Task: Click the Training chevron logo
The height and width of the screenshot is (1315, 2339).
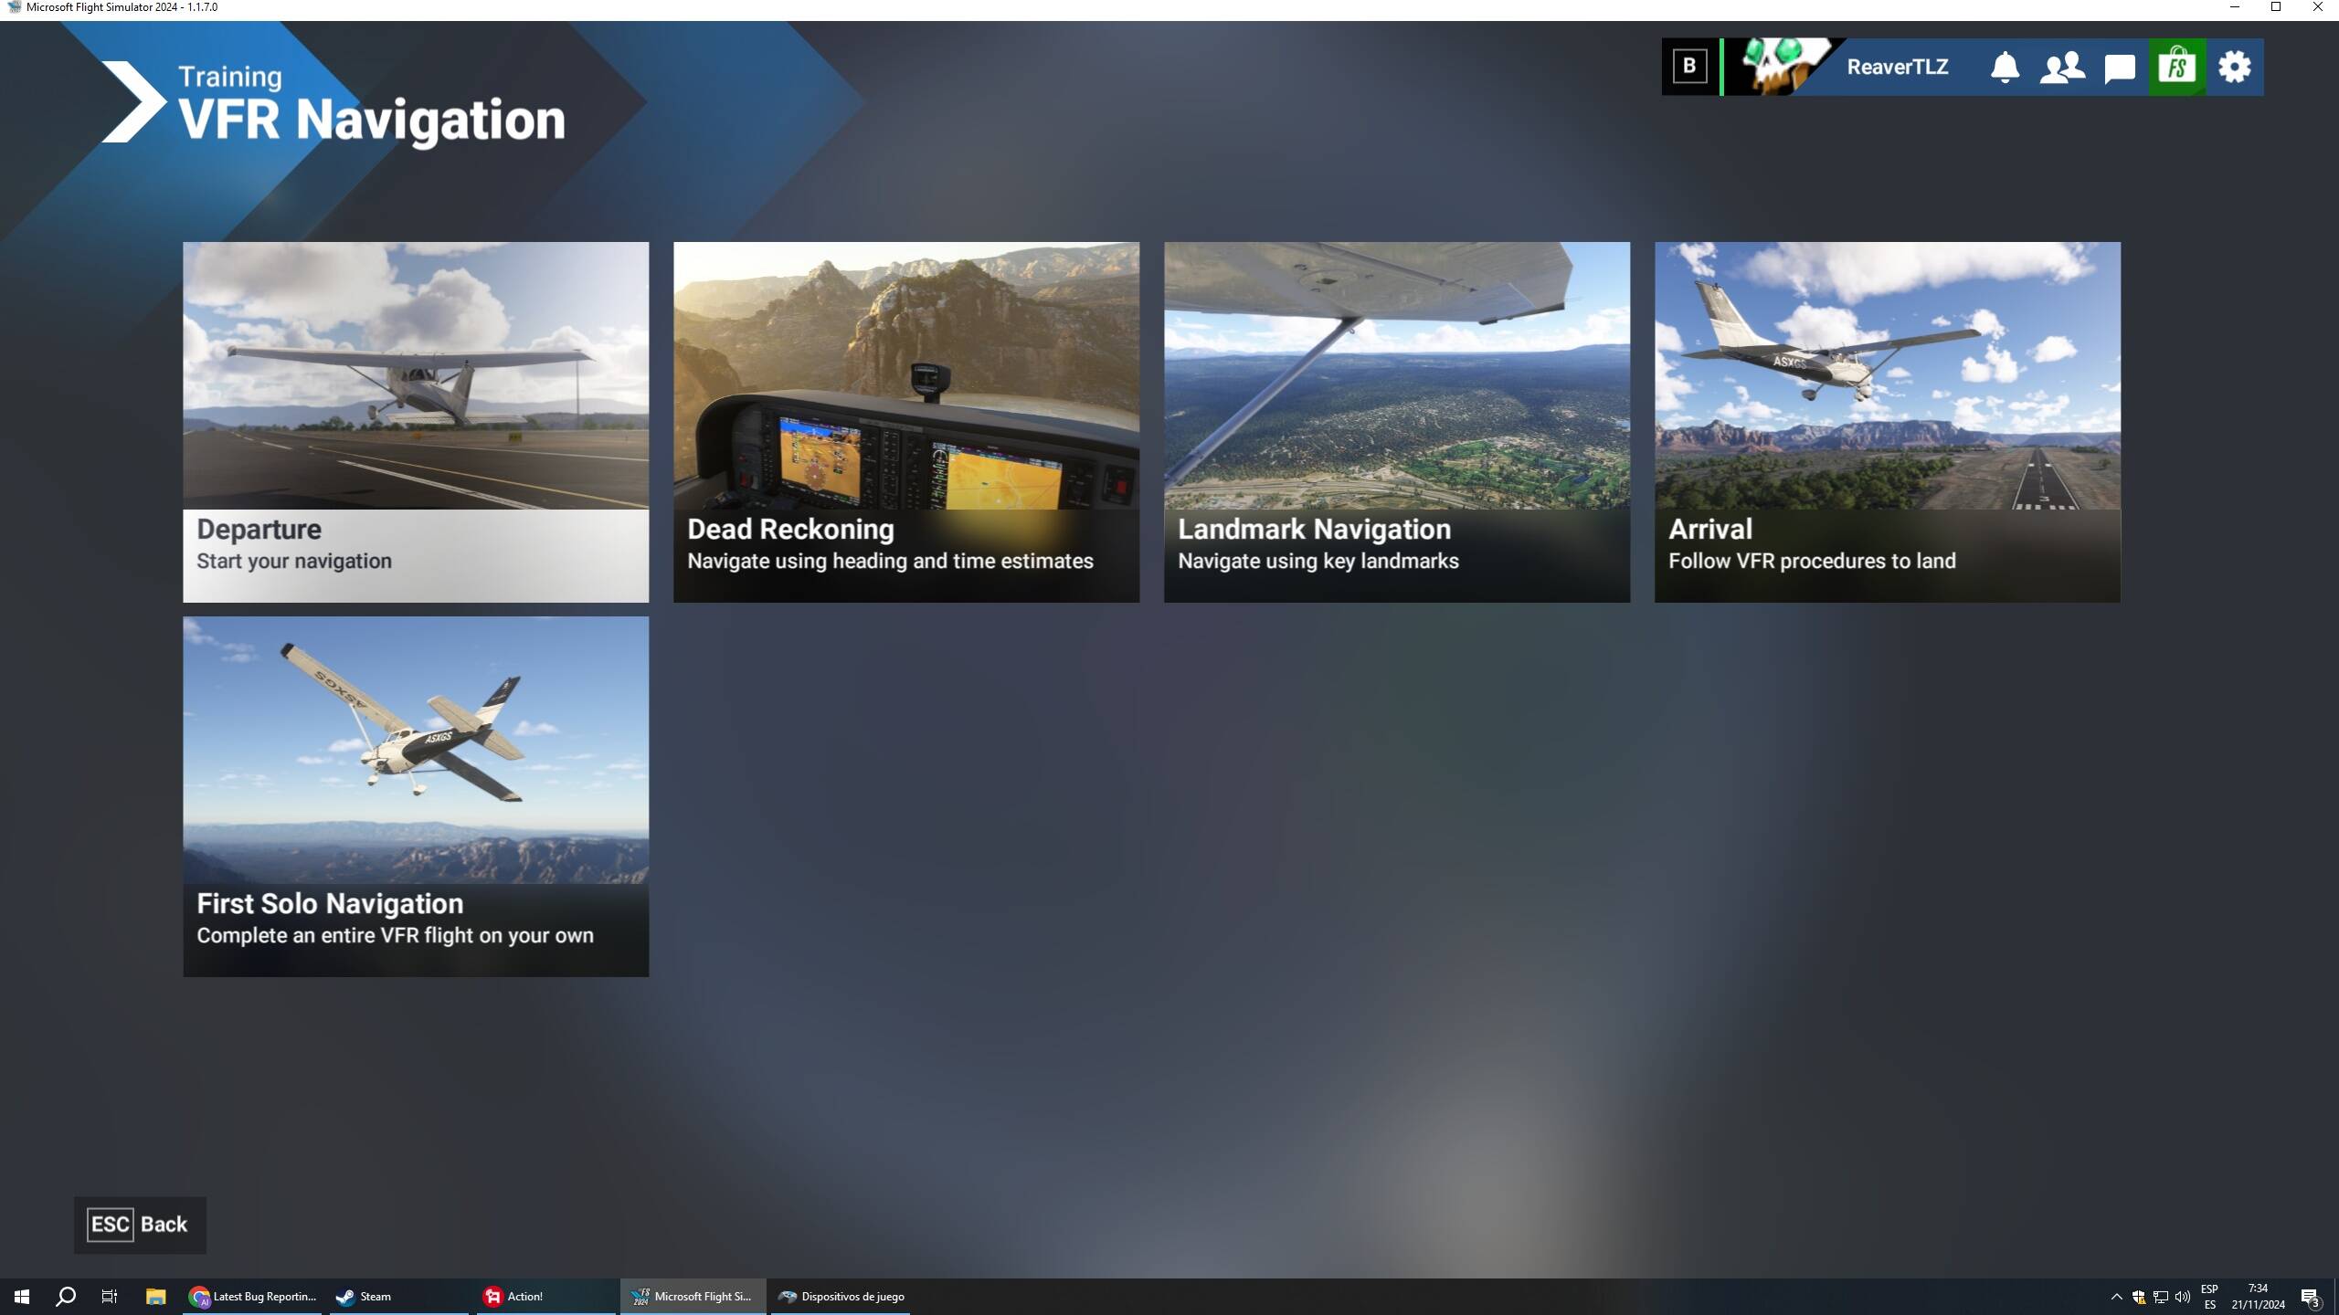Action: coord(133,101)
